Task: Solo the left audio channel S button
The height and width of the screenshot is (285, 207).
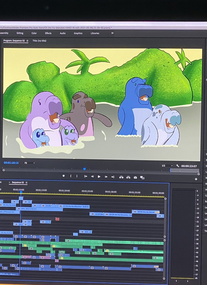Action: tap(176, 281)
